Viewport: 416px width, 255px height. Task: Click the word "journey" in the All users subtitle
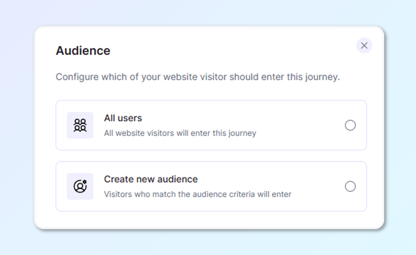pyautogui.click(x=242, y=133)
